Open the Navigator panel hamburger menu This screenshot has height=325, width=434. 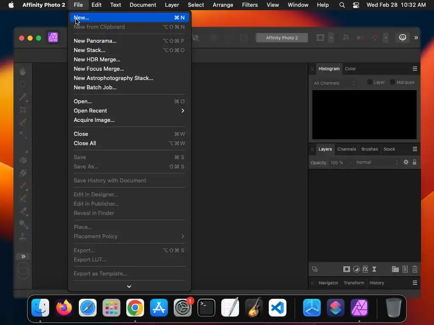415,283
